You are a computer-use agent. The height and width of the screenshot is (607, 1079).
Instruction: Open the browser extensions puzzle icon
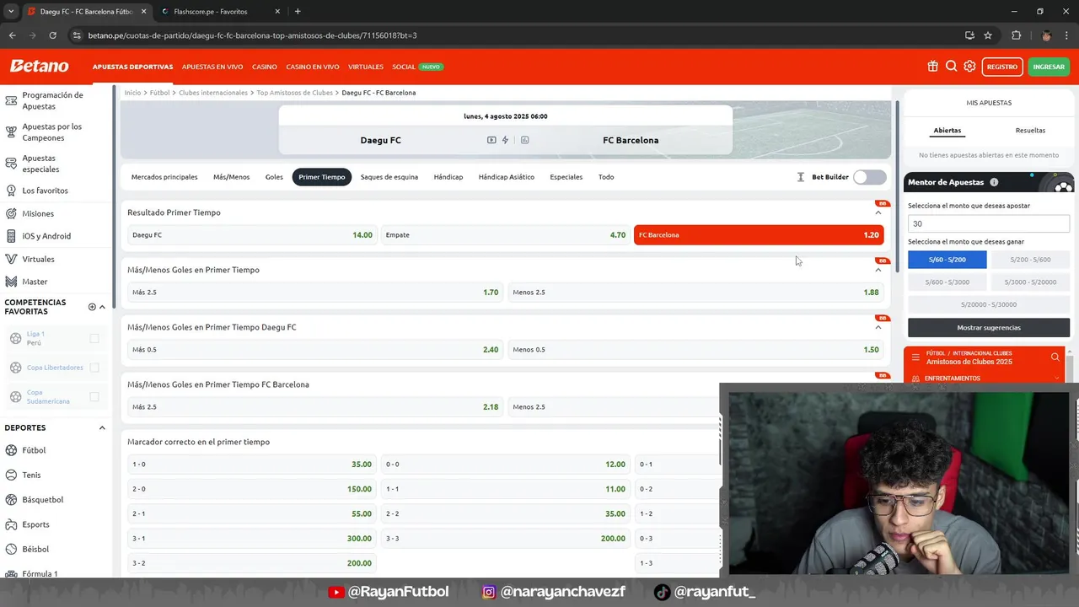tap(1016, 35)
